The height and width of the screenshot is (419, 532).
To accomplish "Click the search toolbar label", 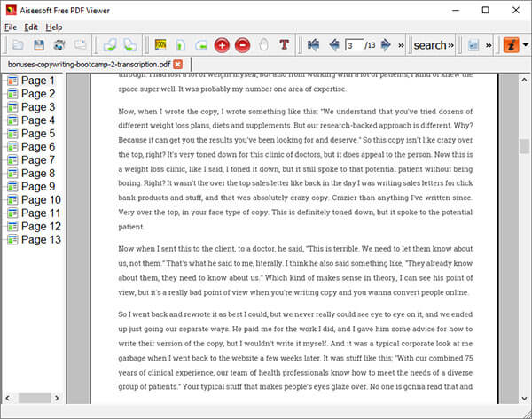I will click(430, 45).
